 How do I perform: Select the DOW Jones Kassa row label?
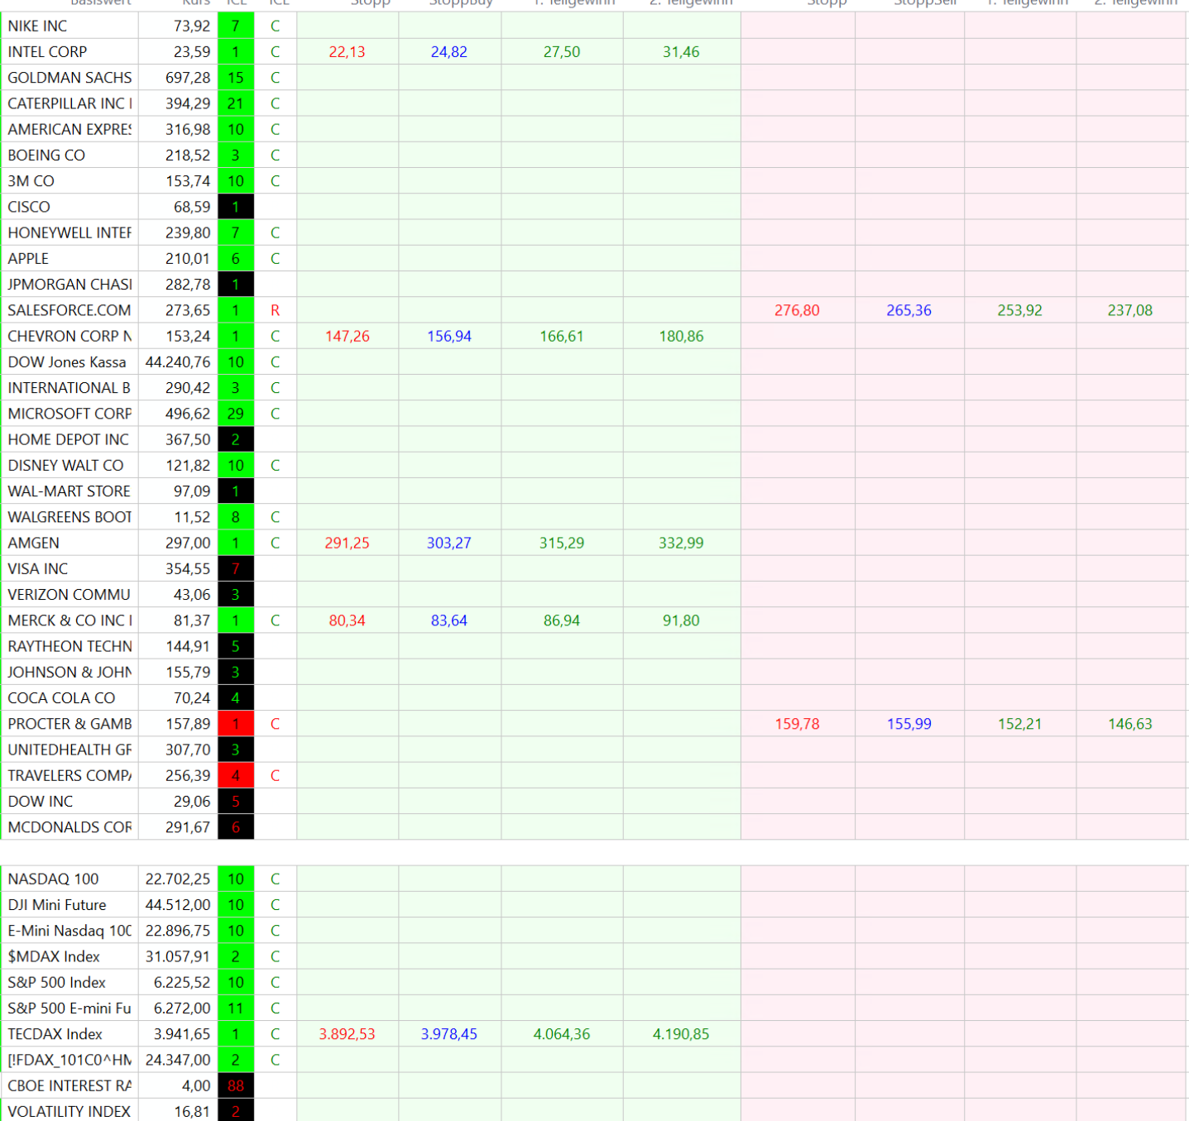click(x=70, y=362)
